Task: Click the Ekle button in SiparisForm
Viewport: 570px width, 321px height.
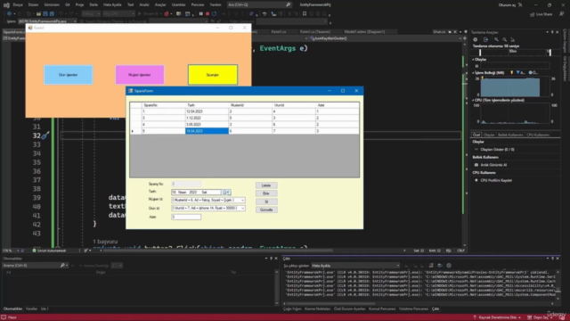Action: (266, 193)
